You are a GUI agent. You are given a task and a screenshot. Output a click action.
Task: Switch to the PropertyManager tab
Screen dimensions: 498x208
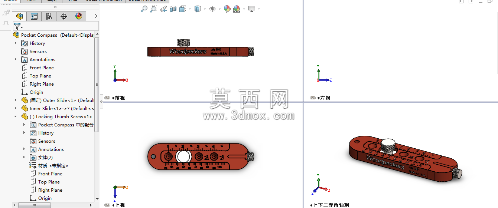[x=34, y=16]
